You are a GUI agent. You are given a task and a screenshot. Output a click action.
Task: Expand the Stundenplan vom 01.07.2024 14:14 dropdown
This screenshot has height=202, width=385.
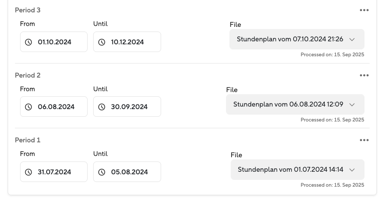tap(297, 170)
